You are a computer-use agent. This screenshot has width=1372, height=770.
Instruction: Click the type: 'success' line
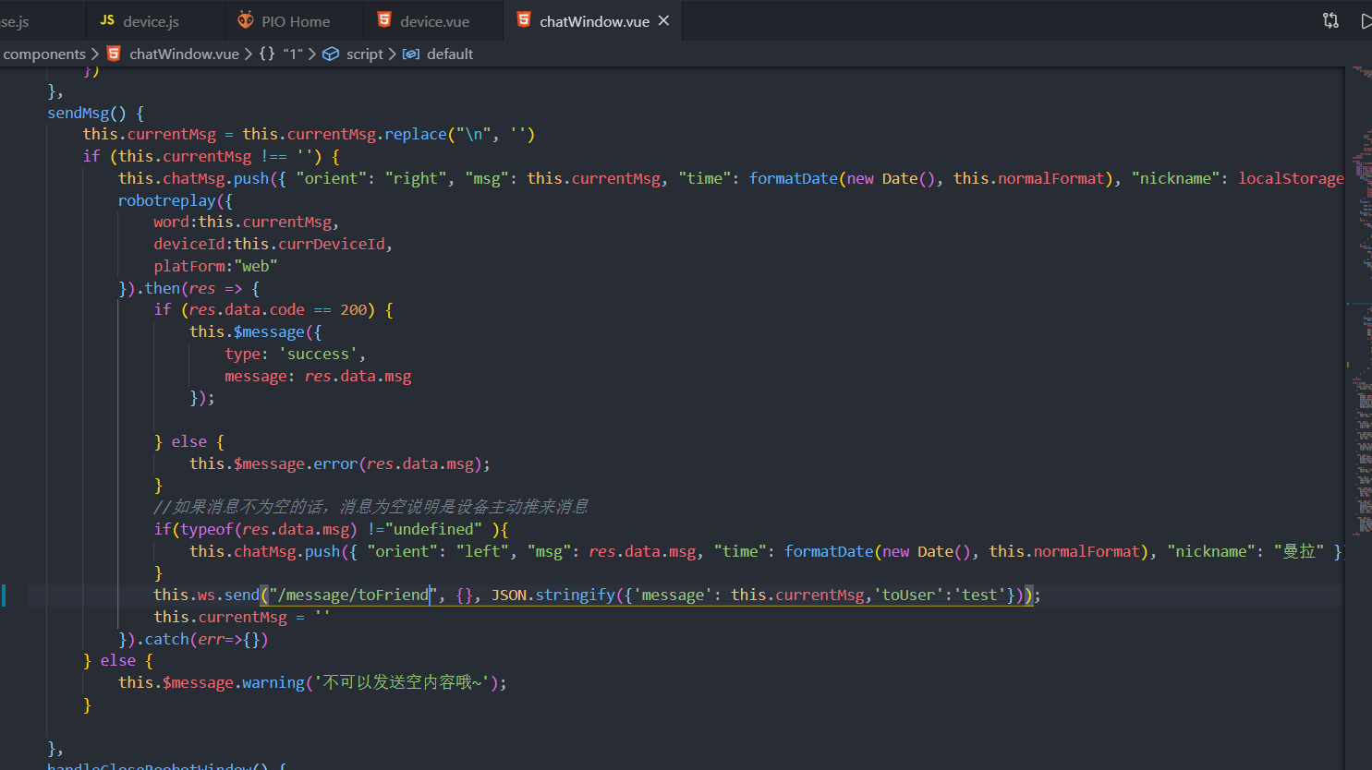[x=295, y=354]
